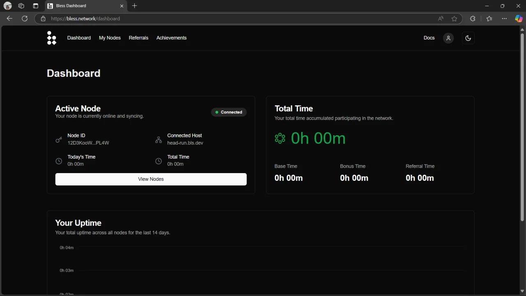Click the page scrollbar down arrow

[522, 291]
